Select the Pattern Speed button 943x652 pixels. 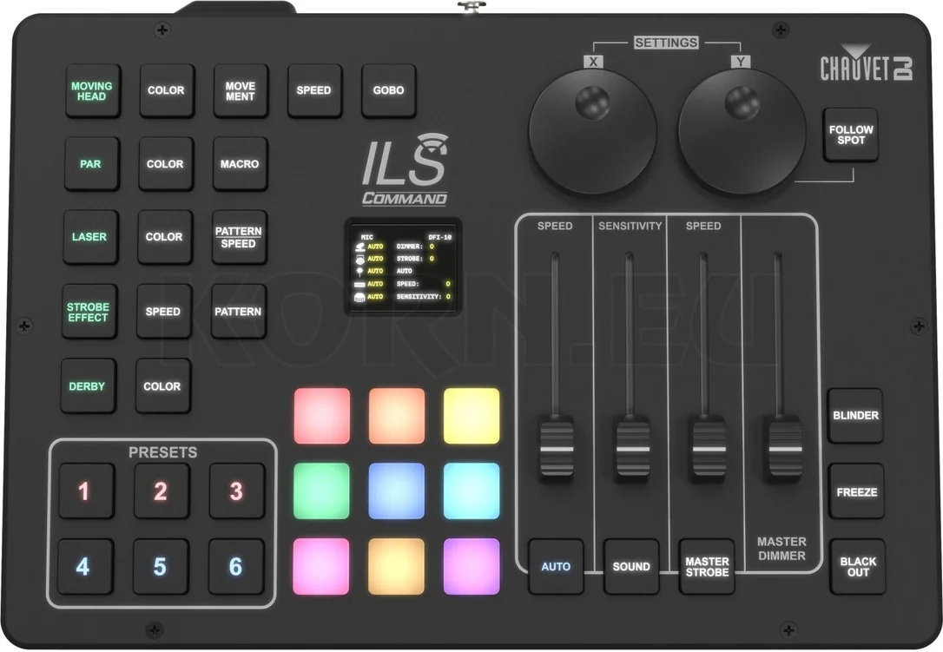point(239,237)
